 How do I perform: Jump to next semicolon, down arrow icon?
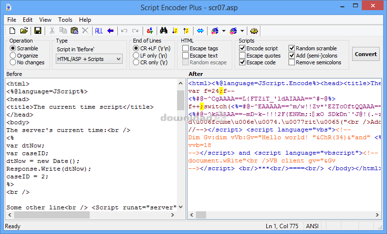pos(175,31)
